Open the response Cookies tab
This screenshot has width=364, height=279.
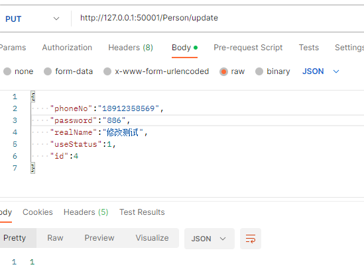38,212
